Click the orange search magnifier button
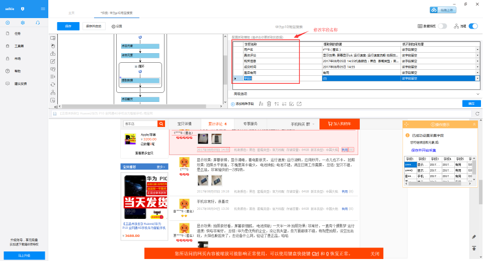483x261 pixels. (x=162, y=123)
